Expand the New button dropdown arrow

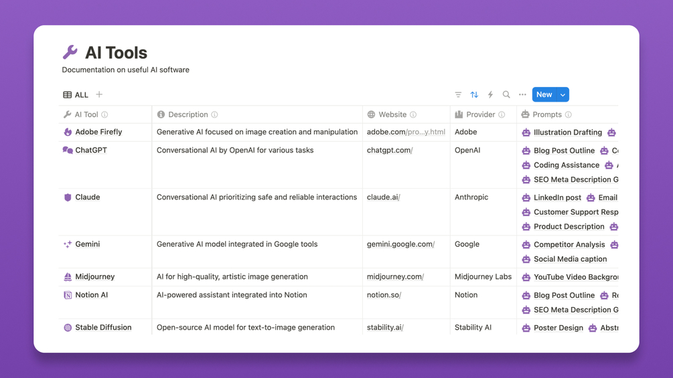(x=563, y=95)
